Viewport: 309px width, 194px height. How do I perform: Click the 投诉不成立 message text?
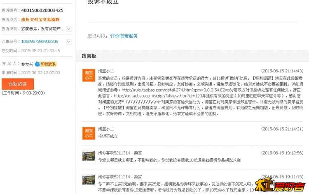(108, 136)
